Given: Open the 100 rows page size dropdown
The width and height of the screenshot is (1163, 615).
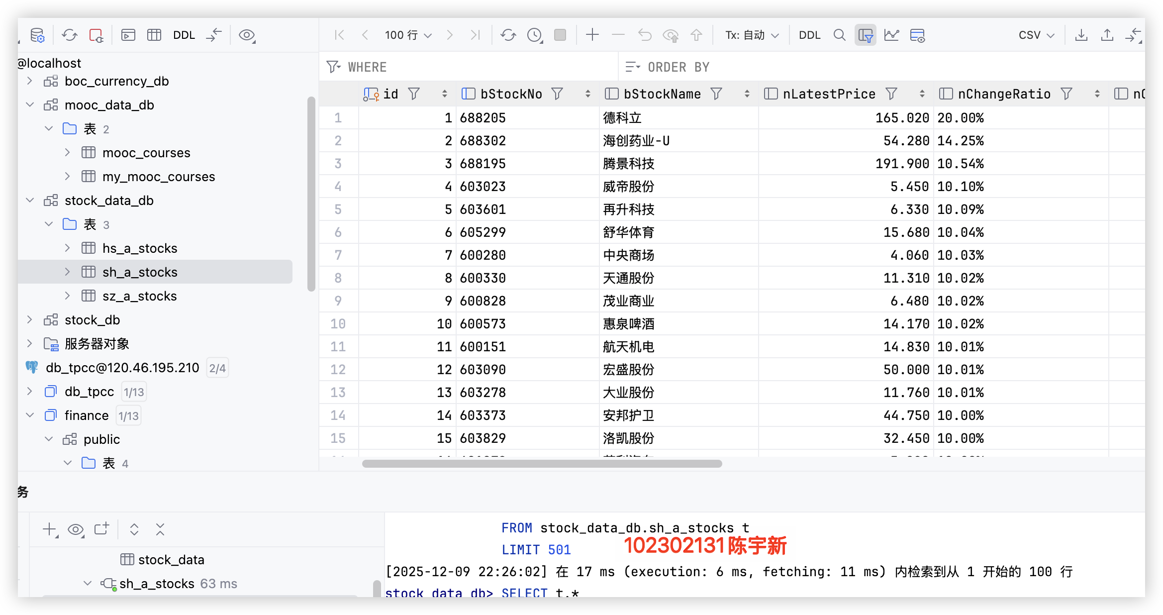Looking at the screenshot, I should coord(408,35).
